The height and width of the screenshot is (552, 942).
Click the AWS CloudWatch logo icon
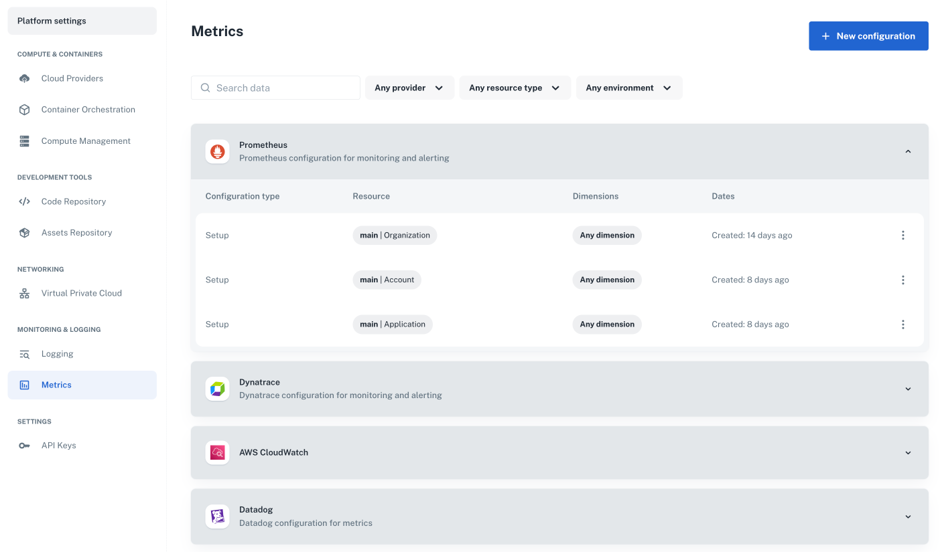click(217, 452)
